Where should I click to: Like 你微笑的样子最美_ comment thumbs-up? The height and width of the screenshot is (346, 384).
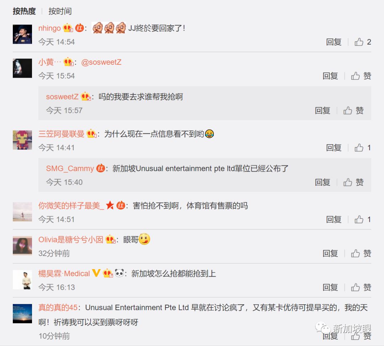359,219
